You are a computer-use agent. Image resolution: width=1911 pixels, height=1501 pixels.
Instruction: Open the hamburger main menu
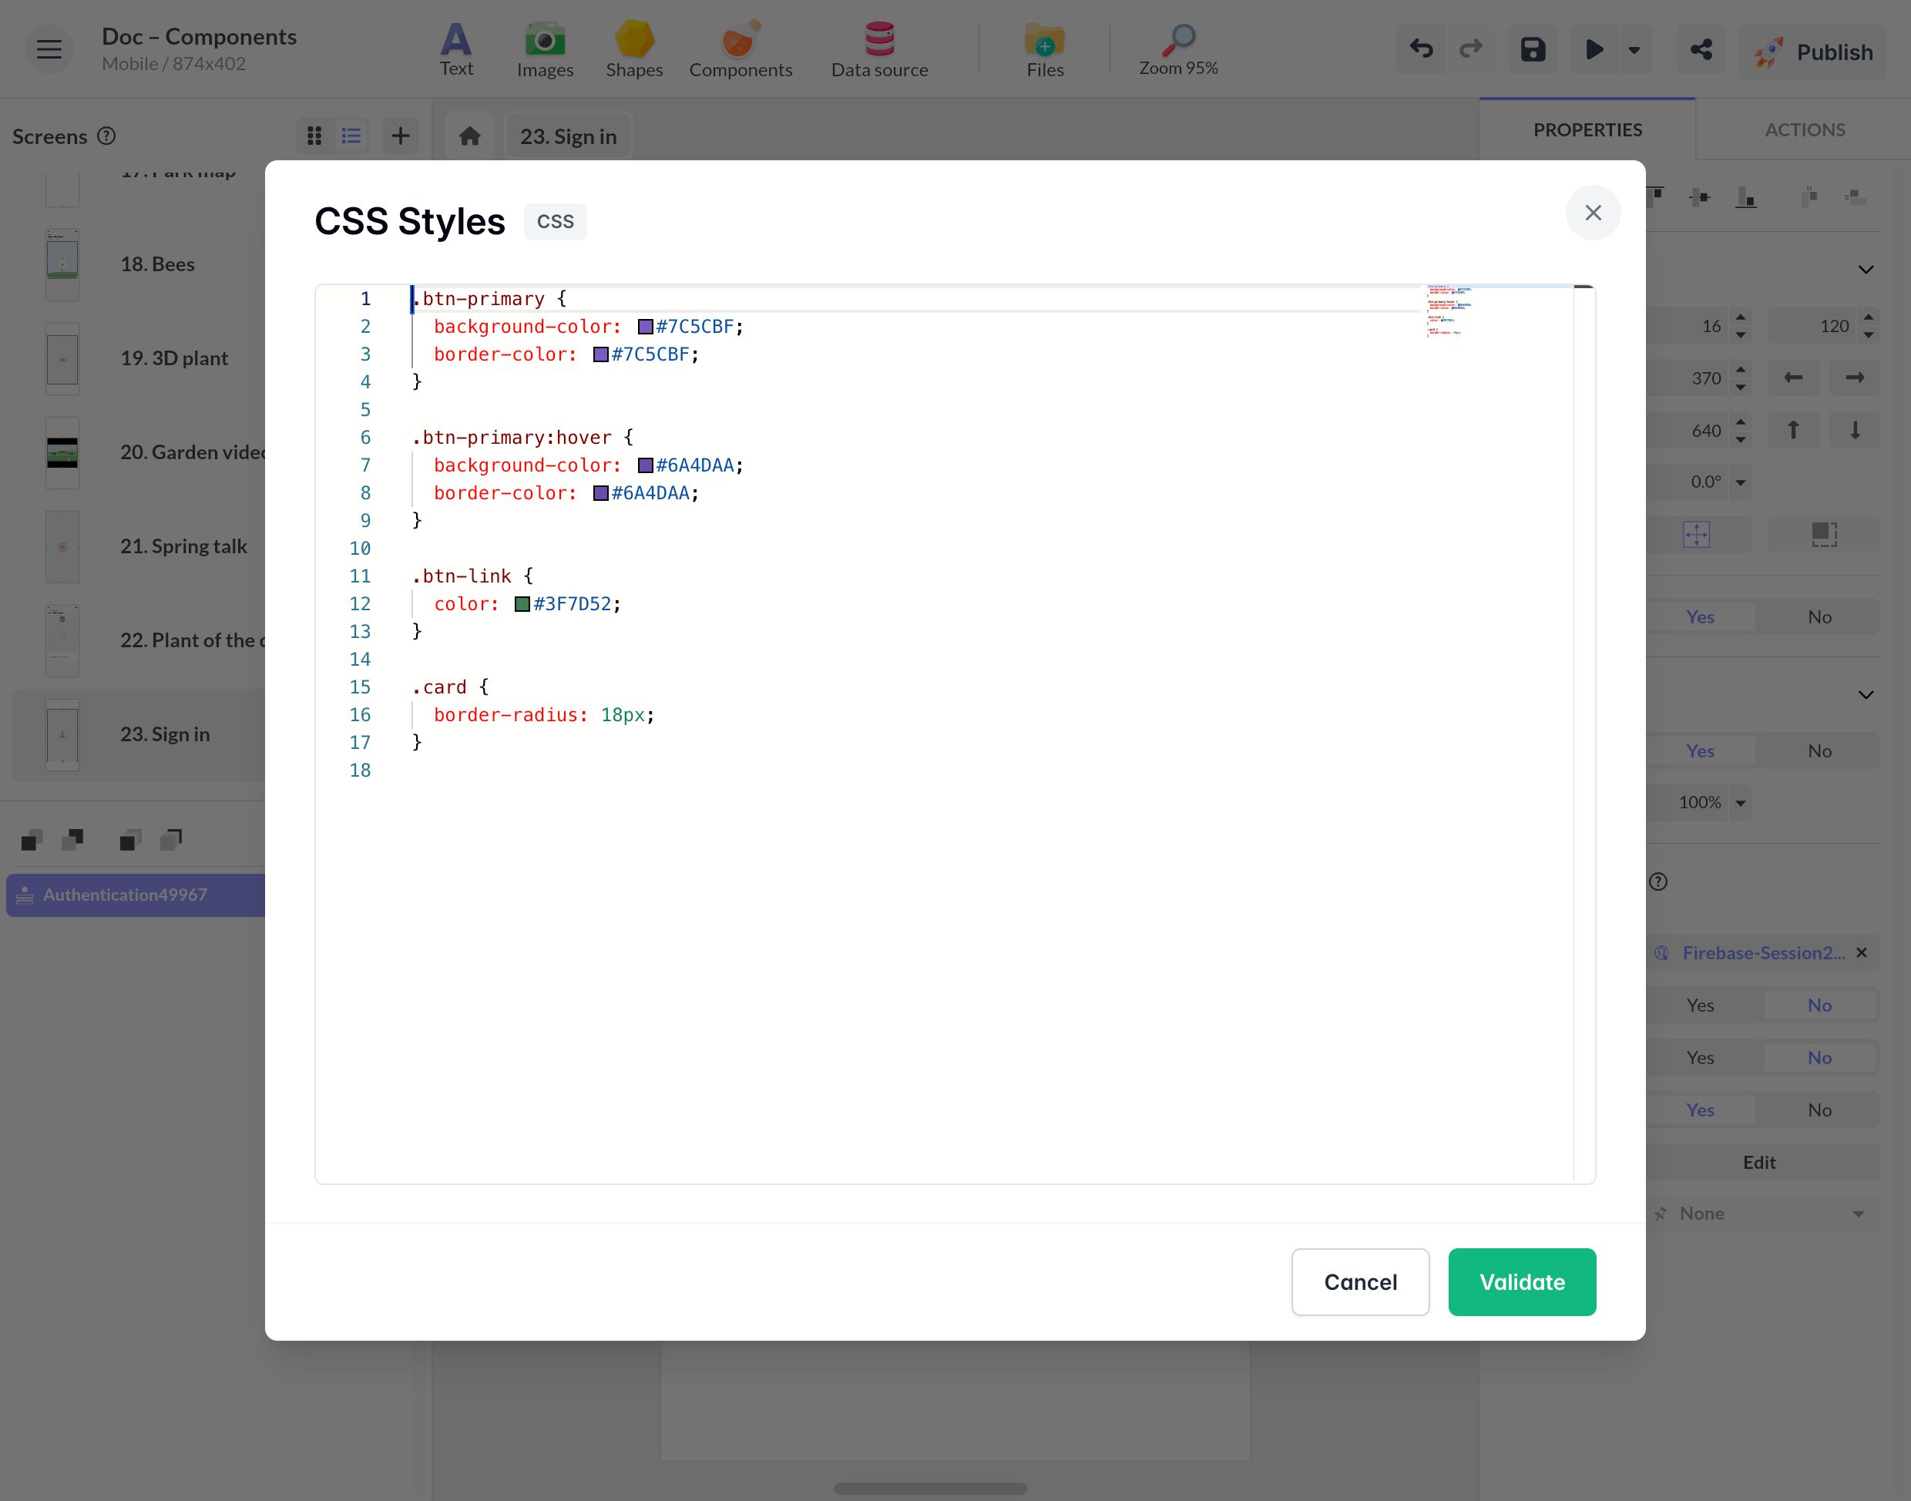coord(49,49)
